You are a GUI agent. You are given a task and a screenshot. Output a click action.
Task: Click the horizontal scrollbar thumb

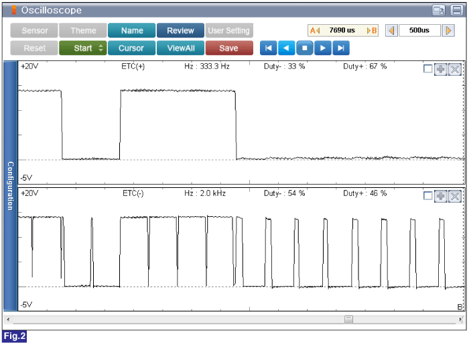coord(348,319)
